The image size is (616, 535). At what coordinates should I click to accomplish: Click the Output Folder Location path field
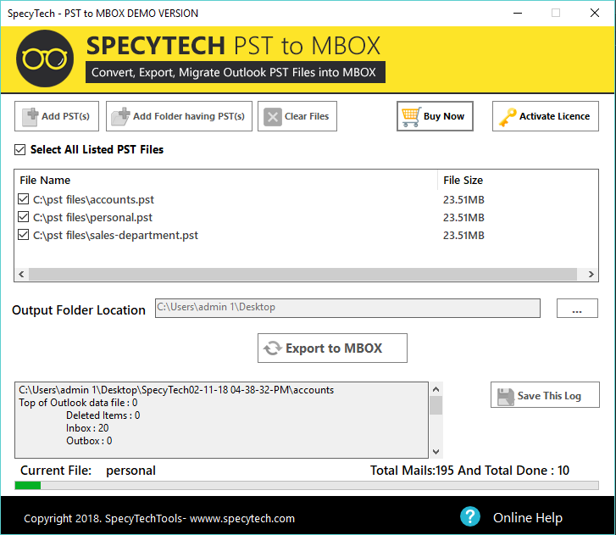click(x=347, y=308)
